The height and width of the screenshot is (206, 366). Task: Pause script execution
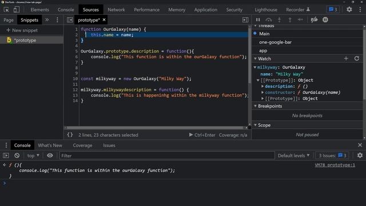[x=258, y=20]
